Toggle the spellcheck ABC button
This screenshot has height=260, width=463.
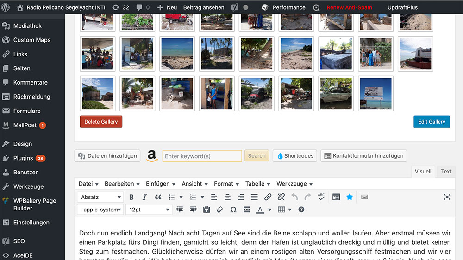[321, 197]
